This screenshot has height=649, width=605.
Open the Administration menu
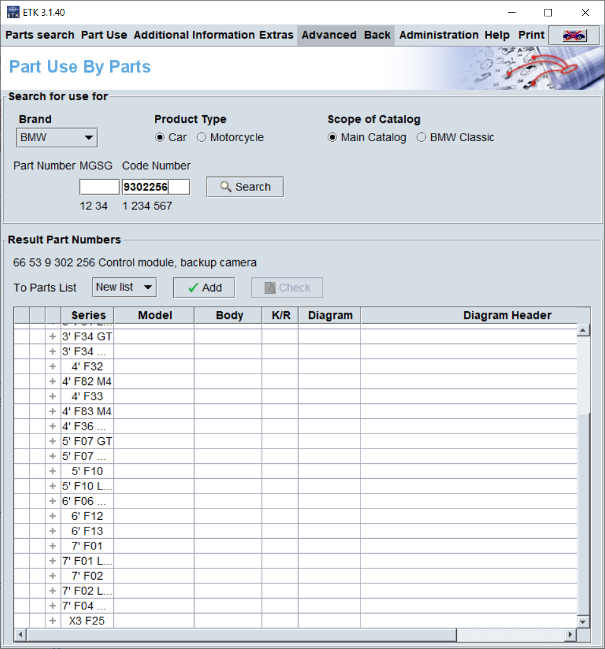tap(439, 35)
